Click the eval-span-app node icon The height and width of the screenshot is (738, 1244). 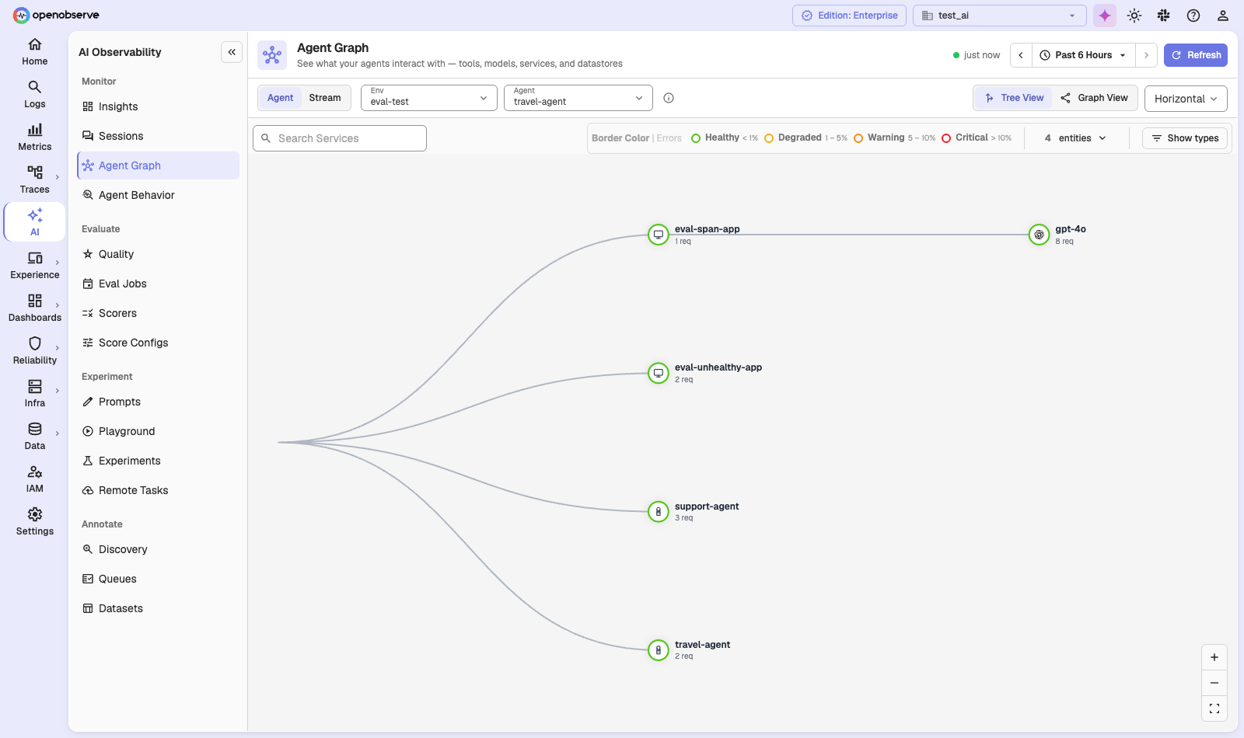click(659, 235)
